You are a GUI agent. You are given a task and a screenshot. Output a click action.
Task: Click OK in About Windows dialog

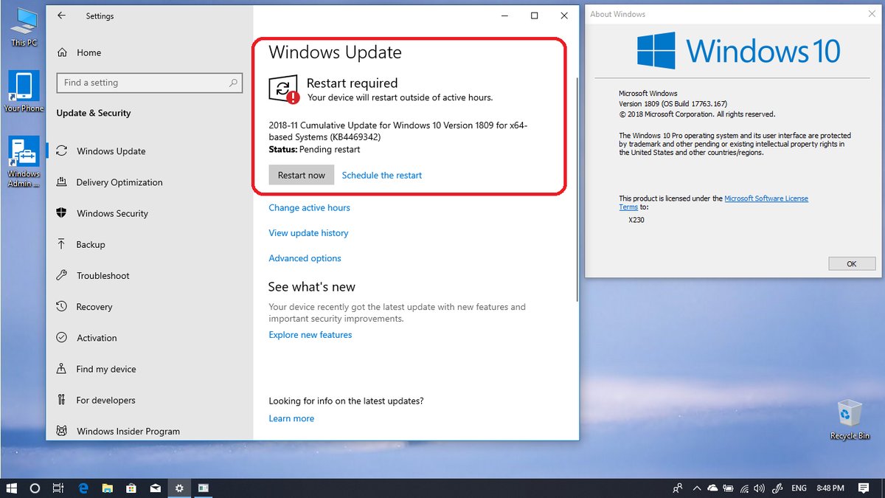[851, 263]
